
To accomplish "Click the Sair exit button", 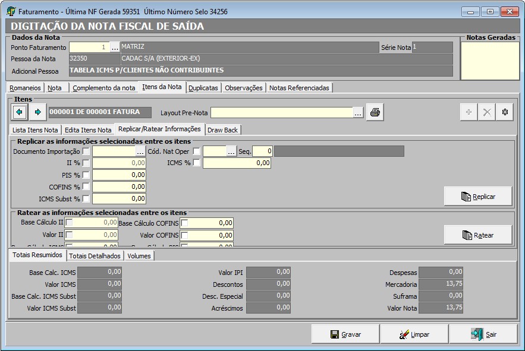I will [483, 334].
